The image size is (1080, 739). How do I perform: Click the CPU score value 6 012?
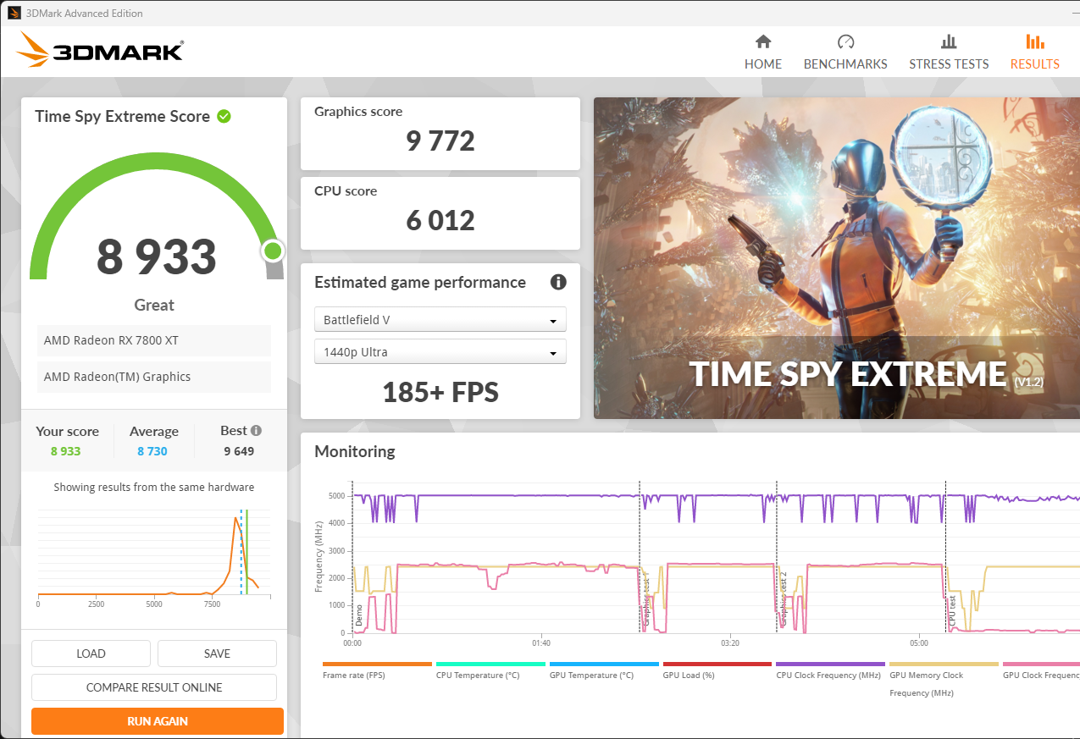pos(440,220)
